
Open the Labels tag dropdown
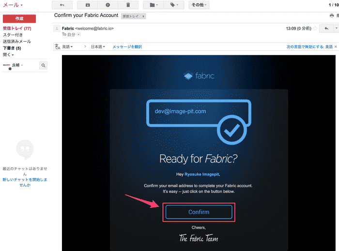[174, 5]
